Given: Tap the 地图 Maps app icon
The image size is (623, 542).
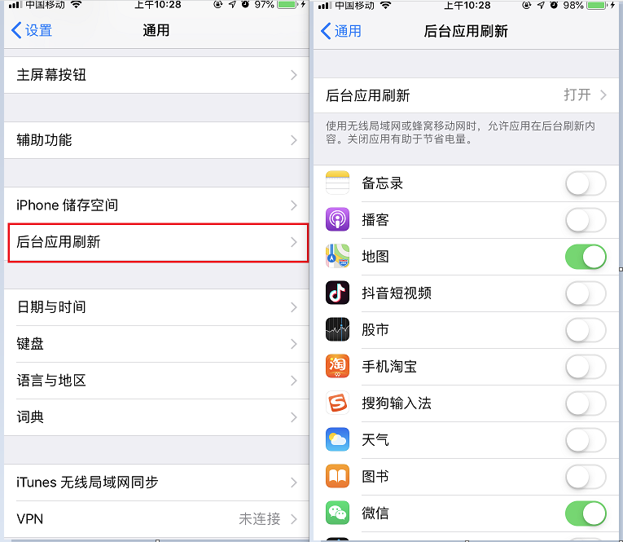Looking at the screenshot, I should (x=337, y=256).
